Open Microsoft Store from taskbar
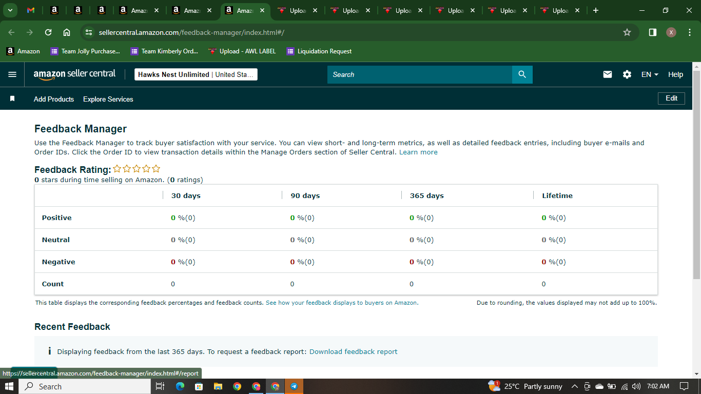The width and height of the screenshot is (701, 394). [199, 386]
